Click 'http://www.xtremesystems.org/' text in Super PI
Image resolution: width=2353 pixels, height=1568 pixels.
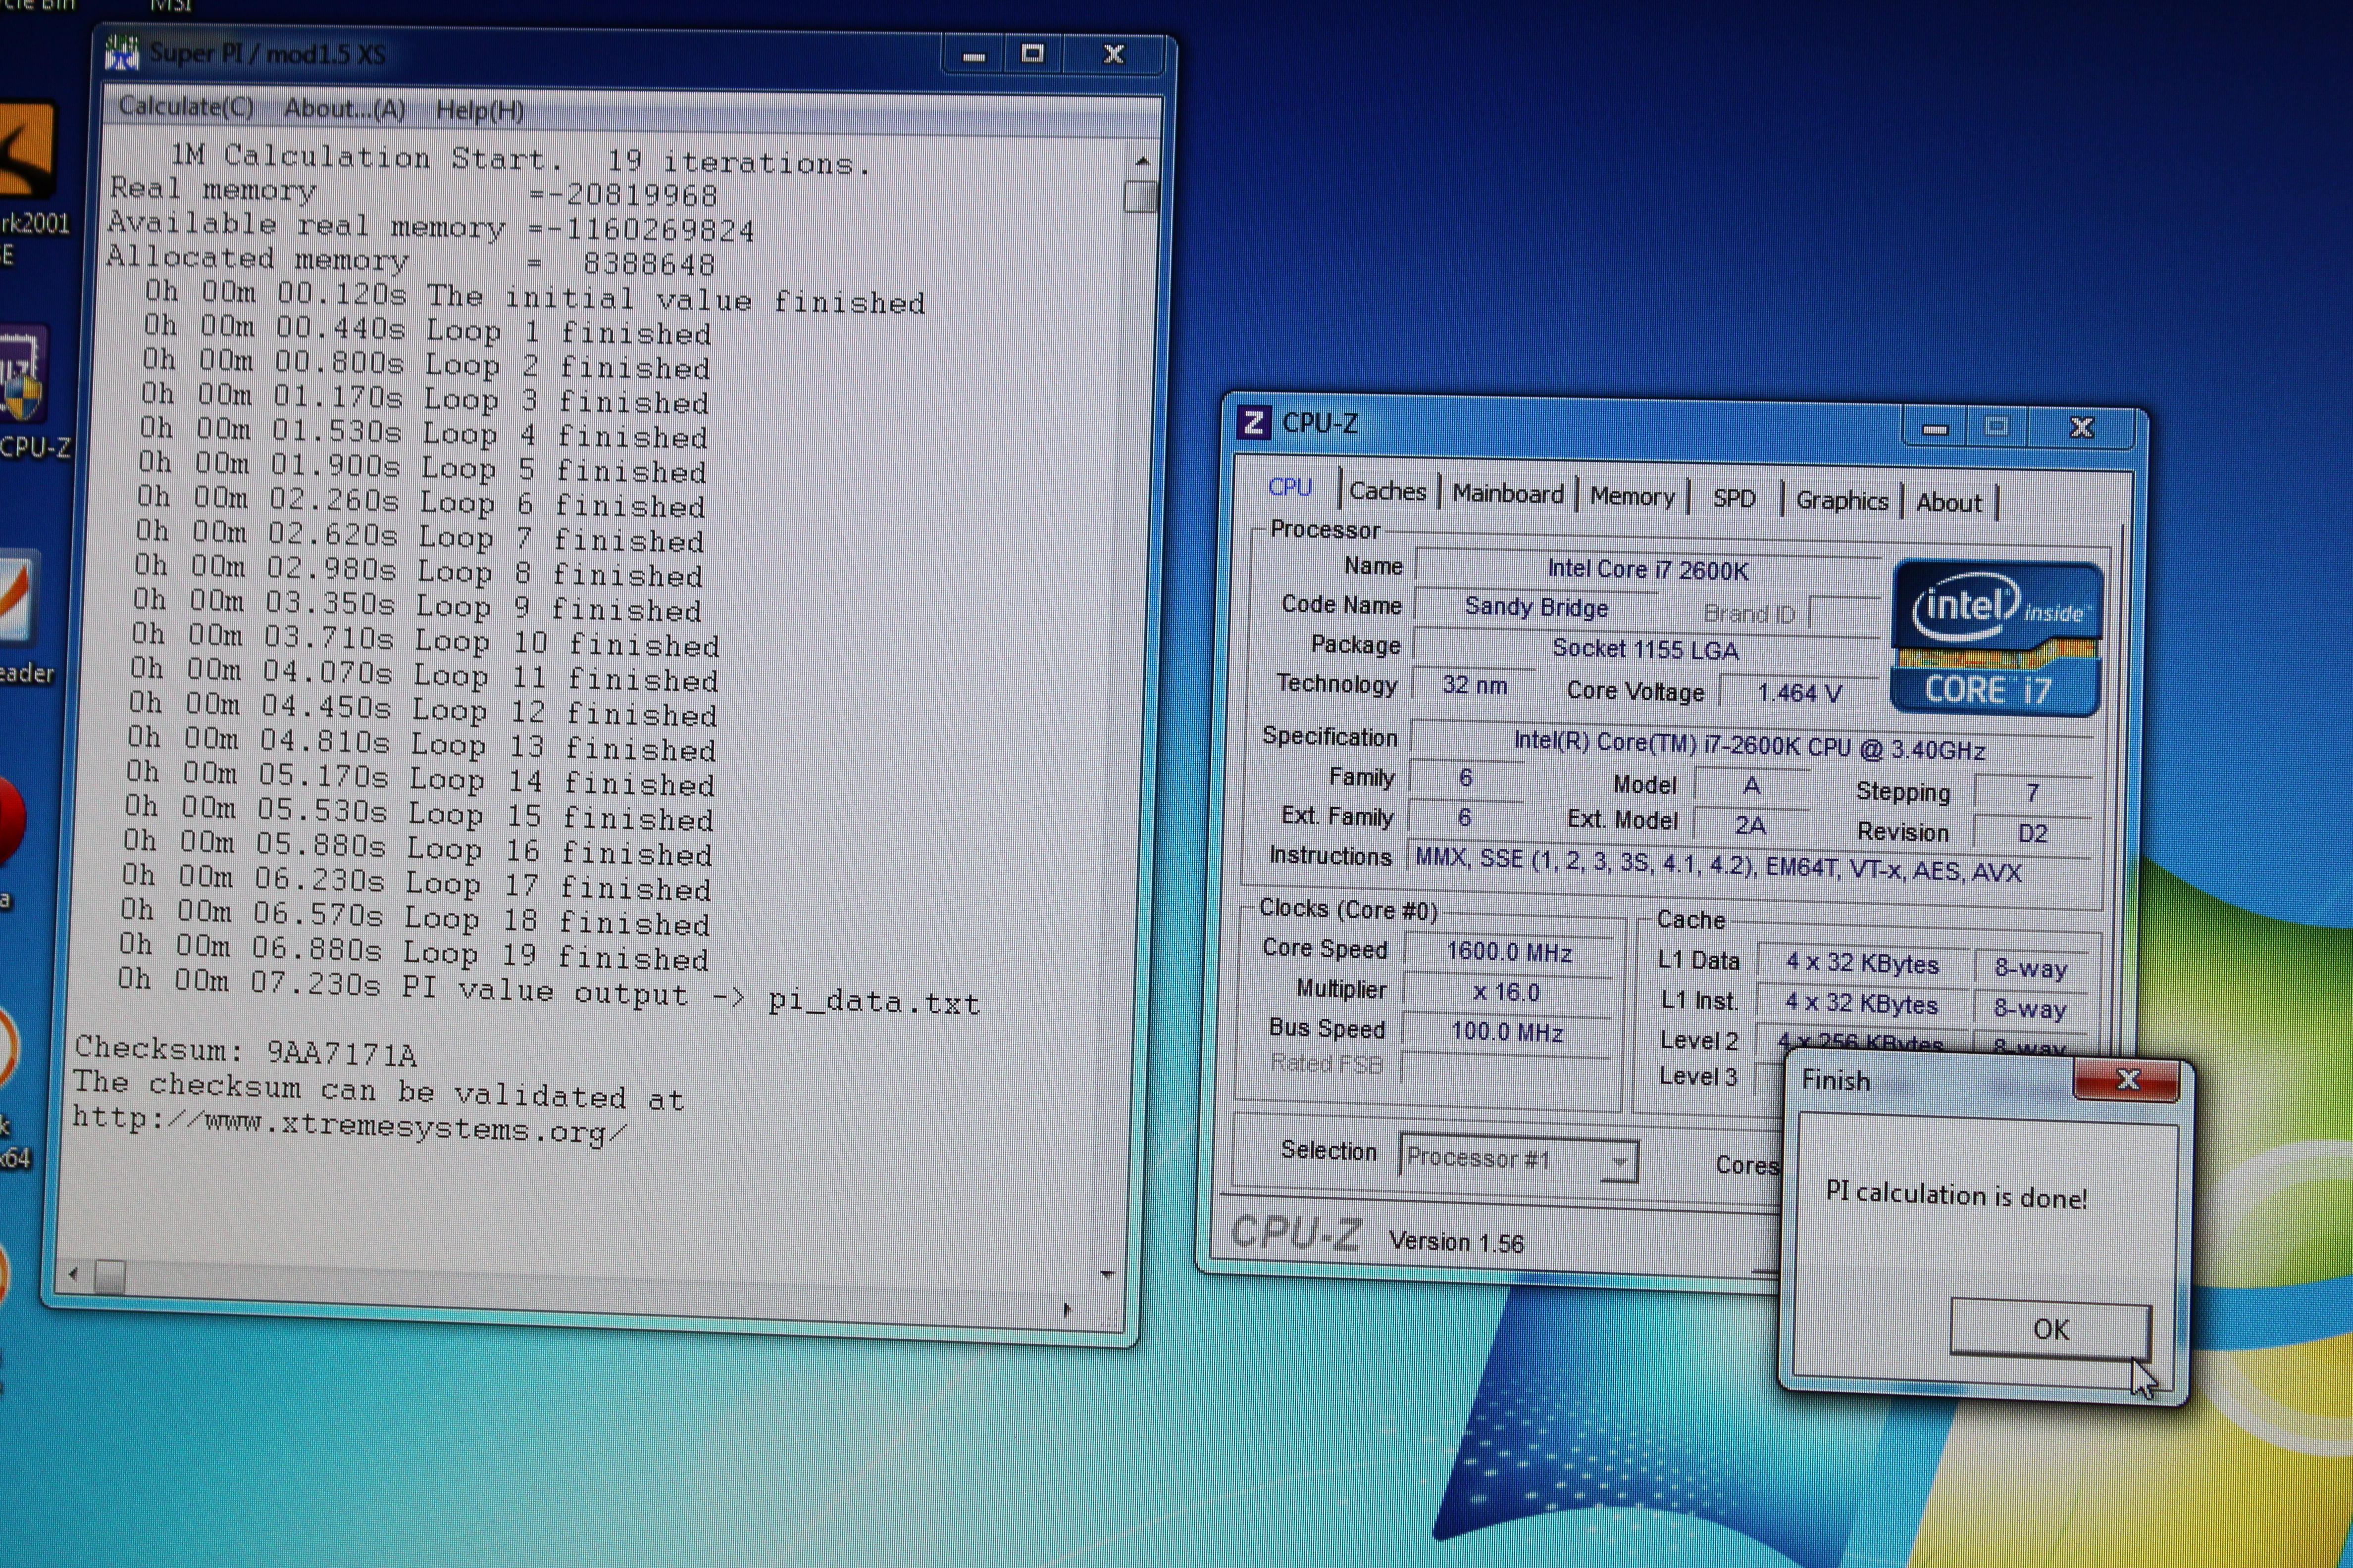point(350,1128)
